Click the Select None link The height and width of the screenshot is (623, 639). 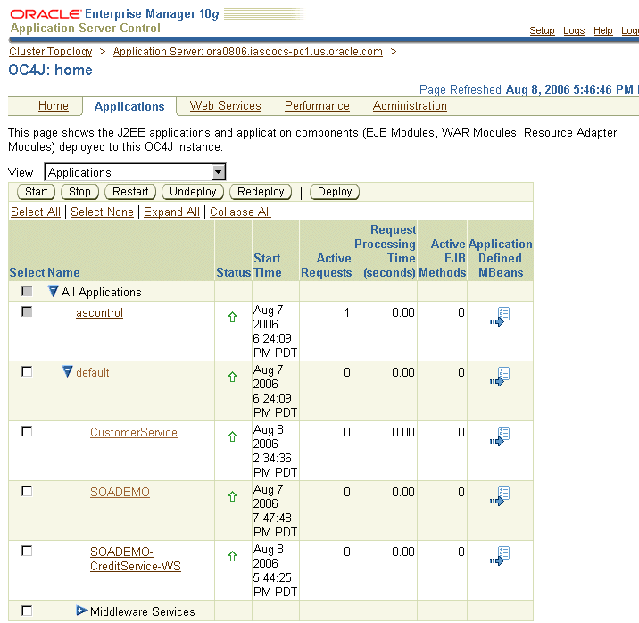coord(102,212)
